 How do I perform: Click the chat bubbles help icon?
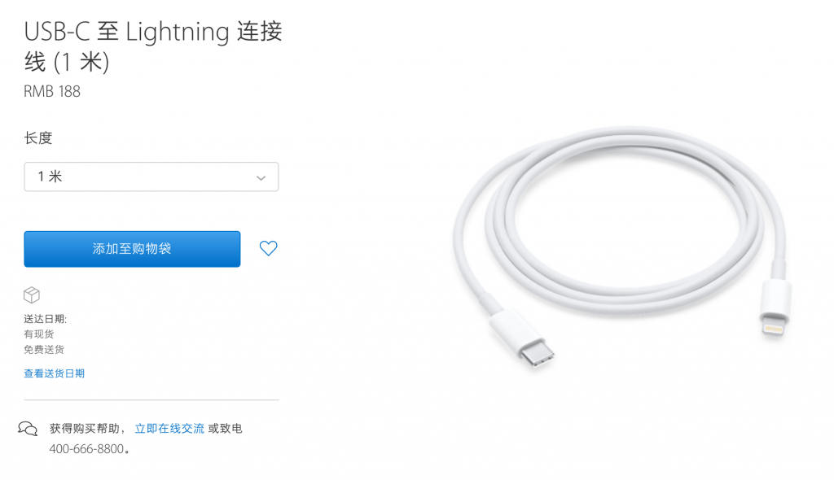[28, 429]
